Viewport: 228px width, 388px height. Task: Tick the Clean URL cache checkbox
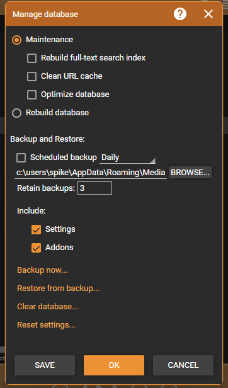coord(31,76)
